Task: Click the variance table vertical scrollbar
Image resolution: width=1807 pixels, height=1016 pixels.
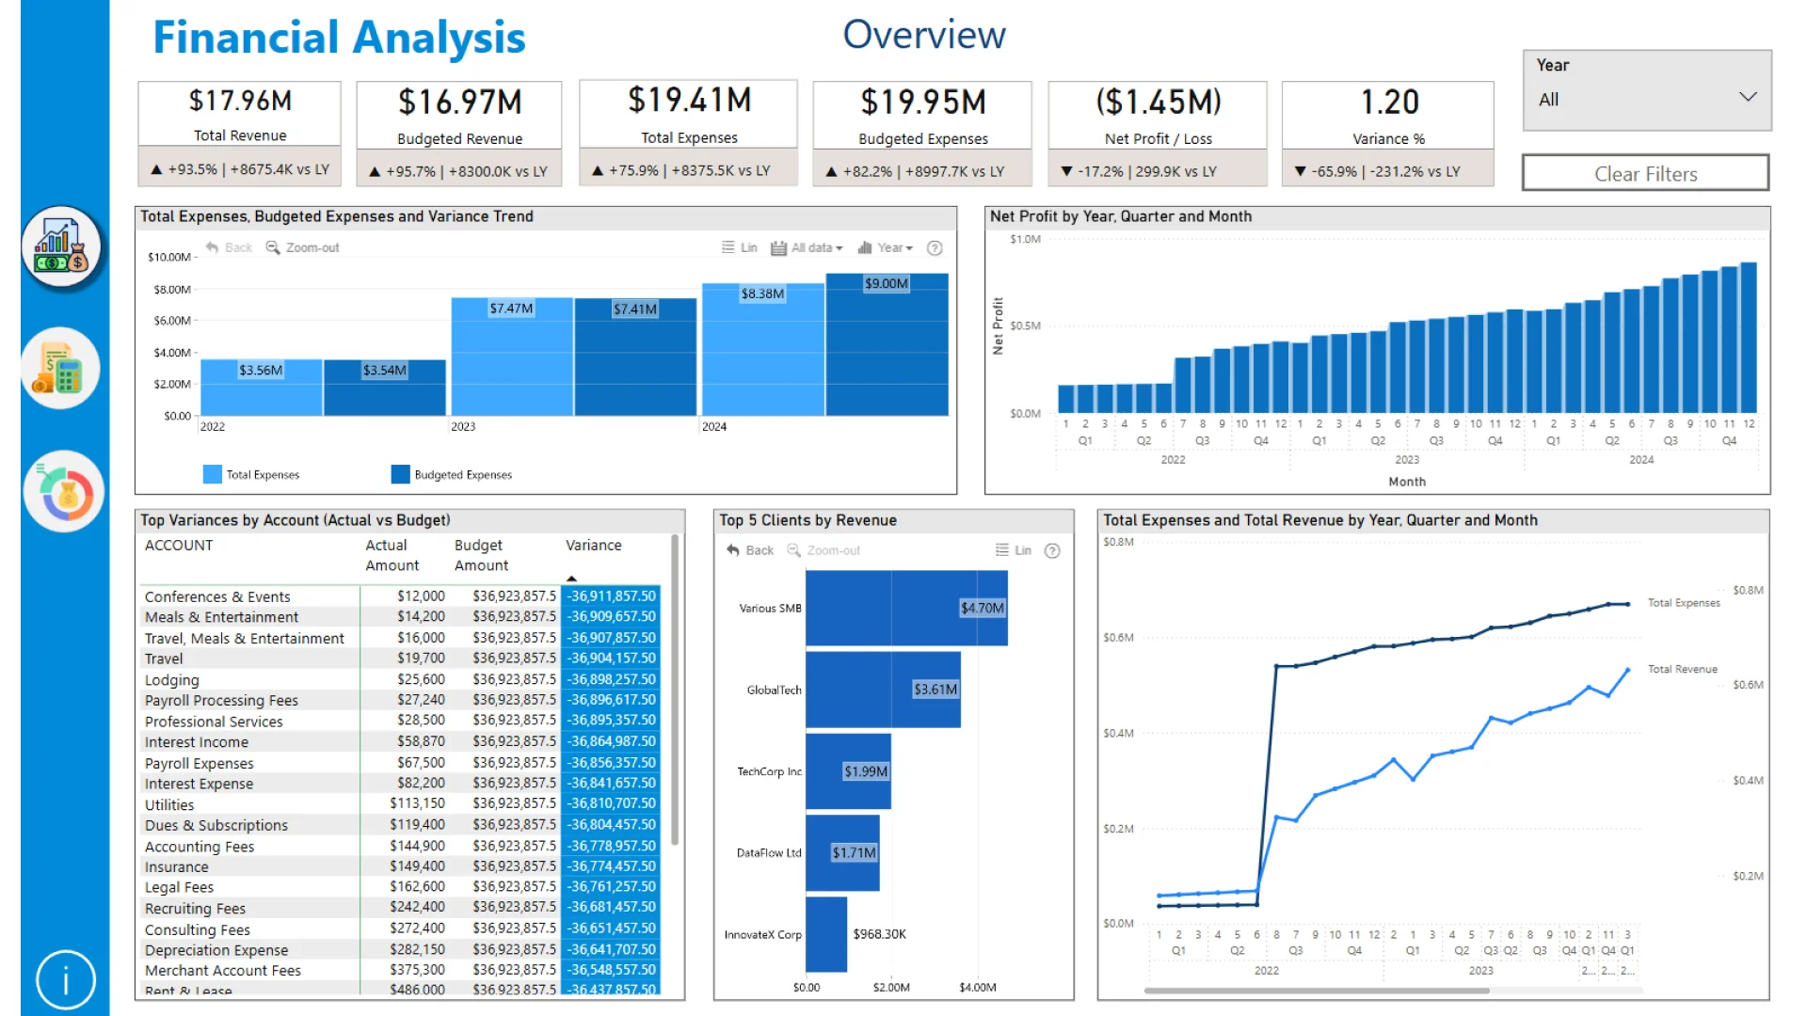Action: [675, 691]
